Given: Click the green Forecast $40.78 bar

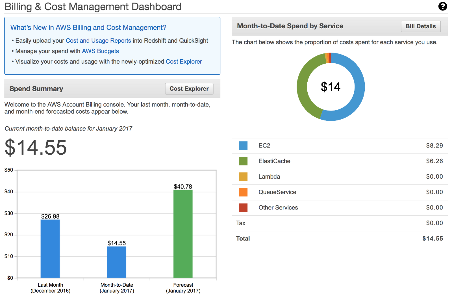Looking at the screenshot, I should tap(183, 234).
